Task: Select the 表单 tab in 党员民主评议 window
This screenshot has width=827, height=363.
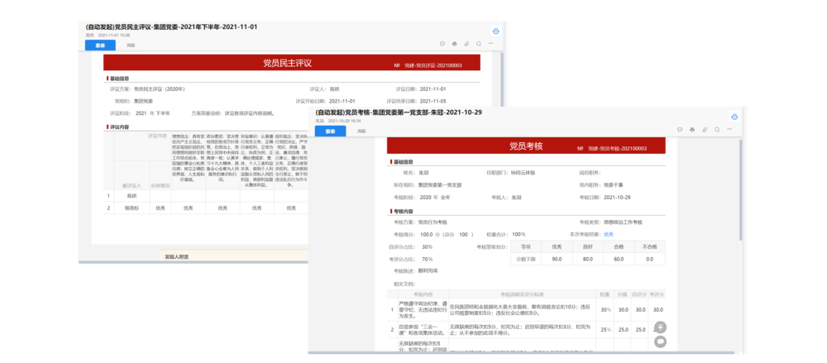Action: 100,45
